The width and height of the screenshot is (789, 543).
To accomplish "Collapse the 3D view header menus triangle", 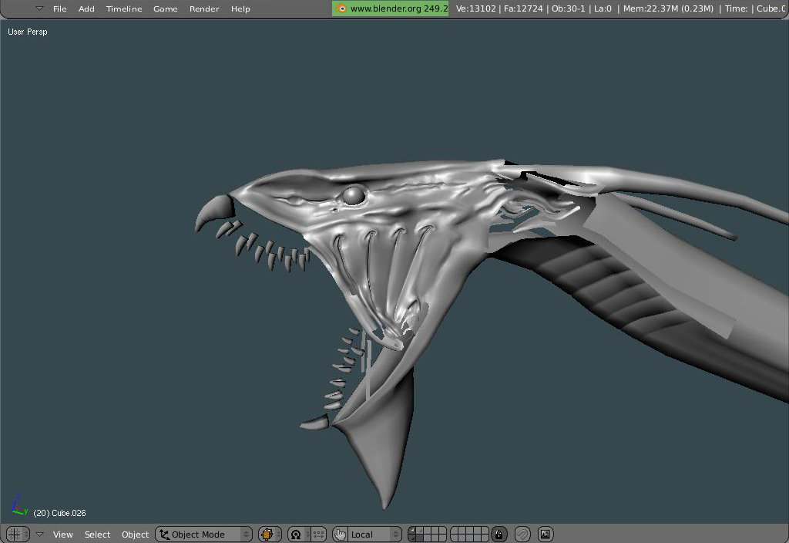I will tap(40, 534).
